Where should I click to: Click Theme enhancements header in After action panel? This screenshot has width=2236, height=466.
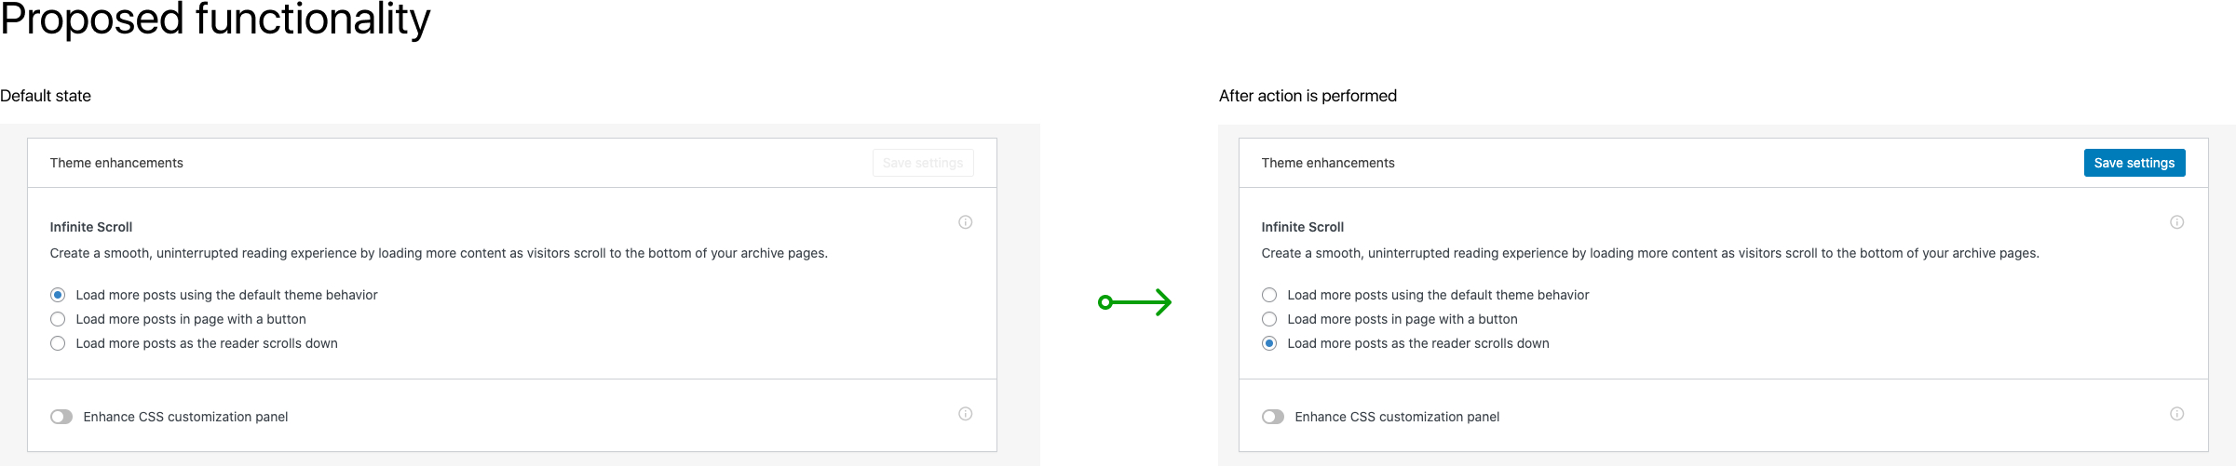1328,163
